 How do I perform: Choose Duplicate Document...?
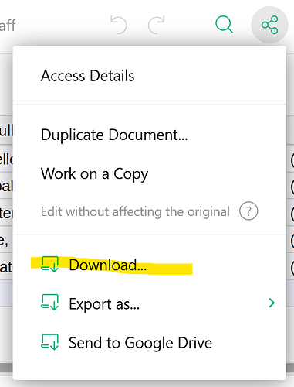tap(114, 135)
